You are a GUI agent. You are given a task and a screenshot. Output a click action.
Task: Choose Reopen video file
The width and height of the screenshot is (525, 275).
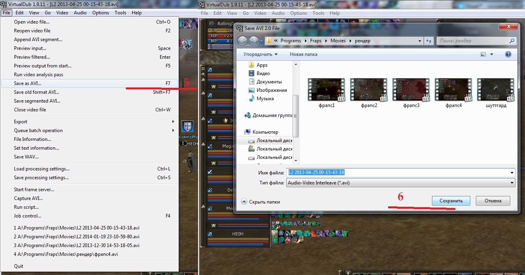click(x=90, y=31)
